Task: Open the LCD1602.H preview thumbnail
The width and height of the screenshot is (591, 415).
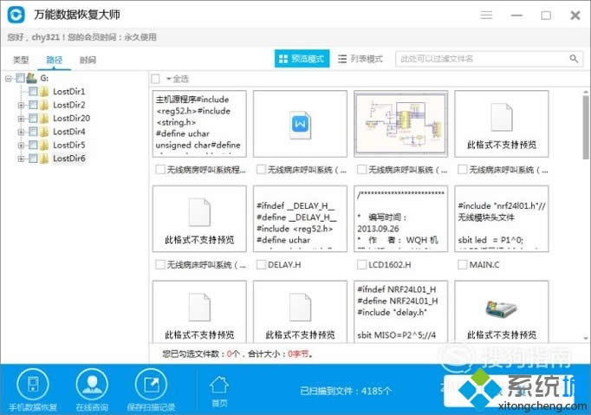Action: pos(400,218)
